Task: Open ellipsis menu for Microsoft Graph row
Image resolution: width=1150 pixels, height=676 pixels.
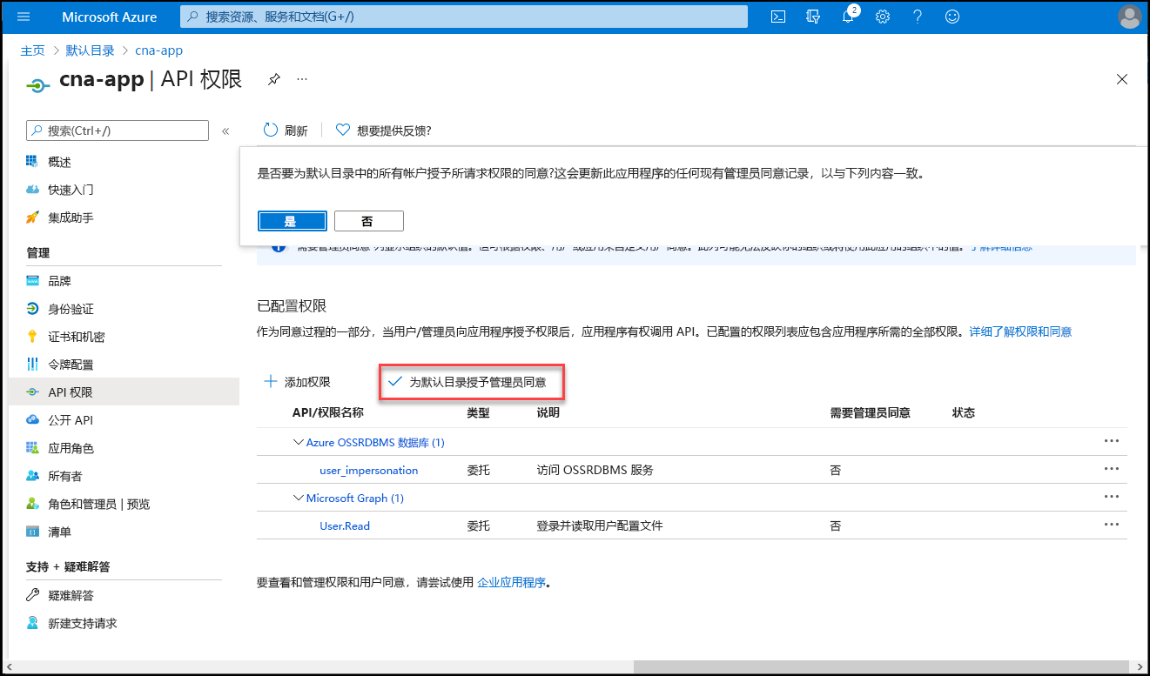Action: point(1111,497)
